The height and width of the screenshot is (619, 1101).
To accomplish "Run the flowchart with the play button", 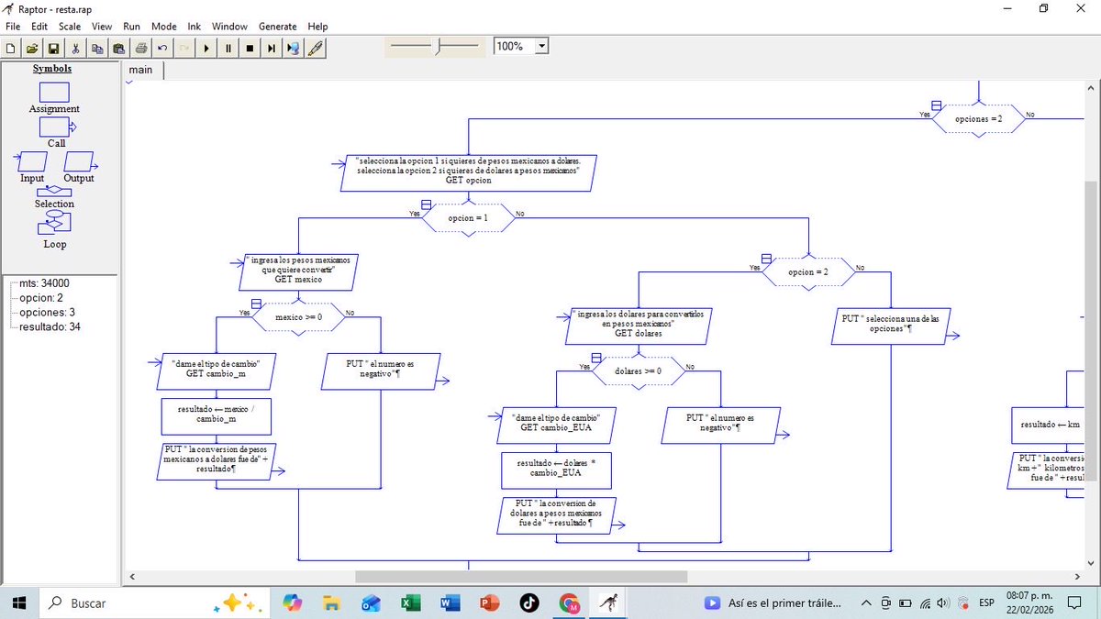I will pos(206,48).
